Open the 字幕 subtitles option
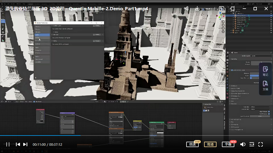The height and width of the screenshot is (153, 273). 228,144
